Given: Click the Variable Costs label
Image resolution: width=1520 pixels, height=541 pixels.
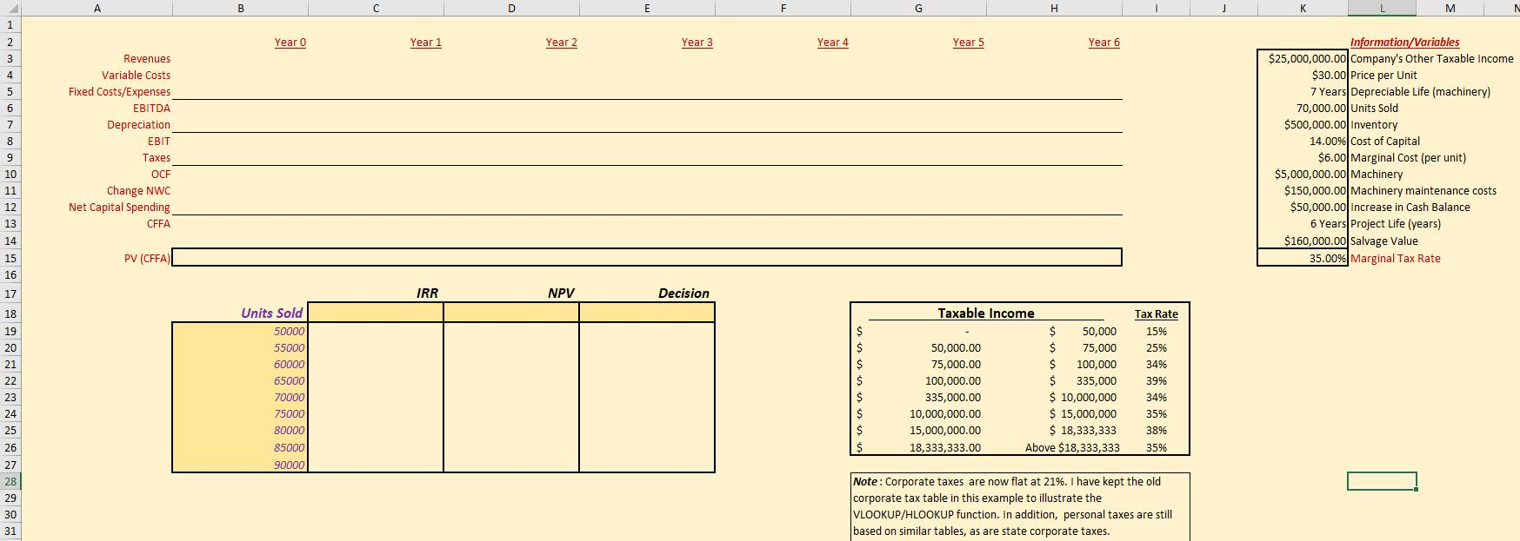Looking at the screenshot, I should tap(136, 76).
